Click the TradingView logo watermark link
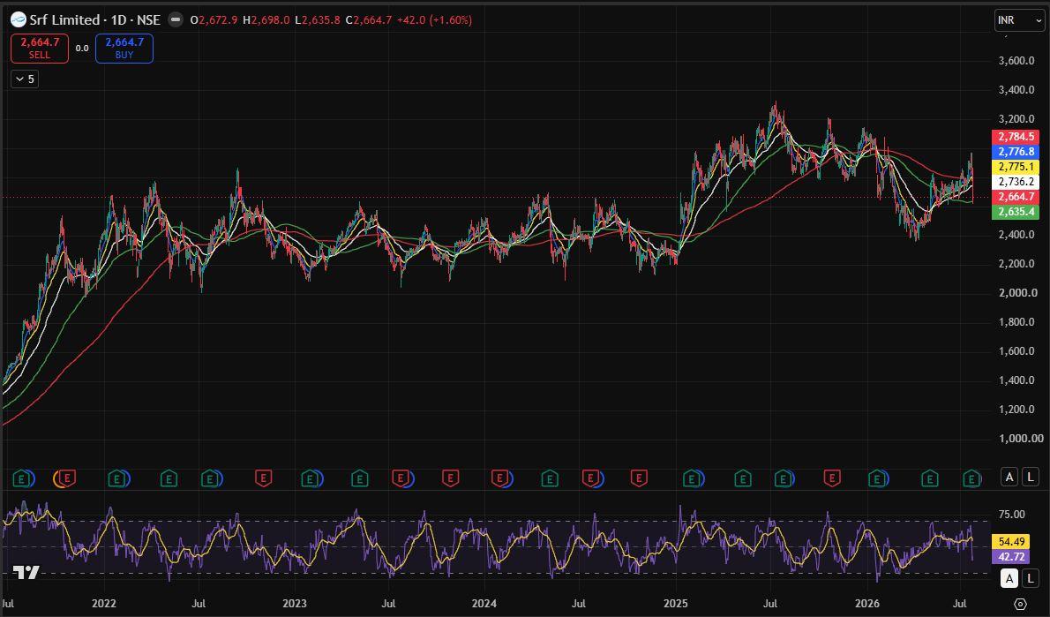The image size is (1050, 617). coord(26,572)
